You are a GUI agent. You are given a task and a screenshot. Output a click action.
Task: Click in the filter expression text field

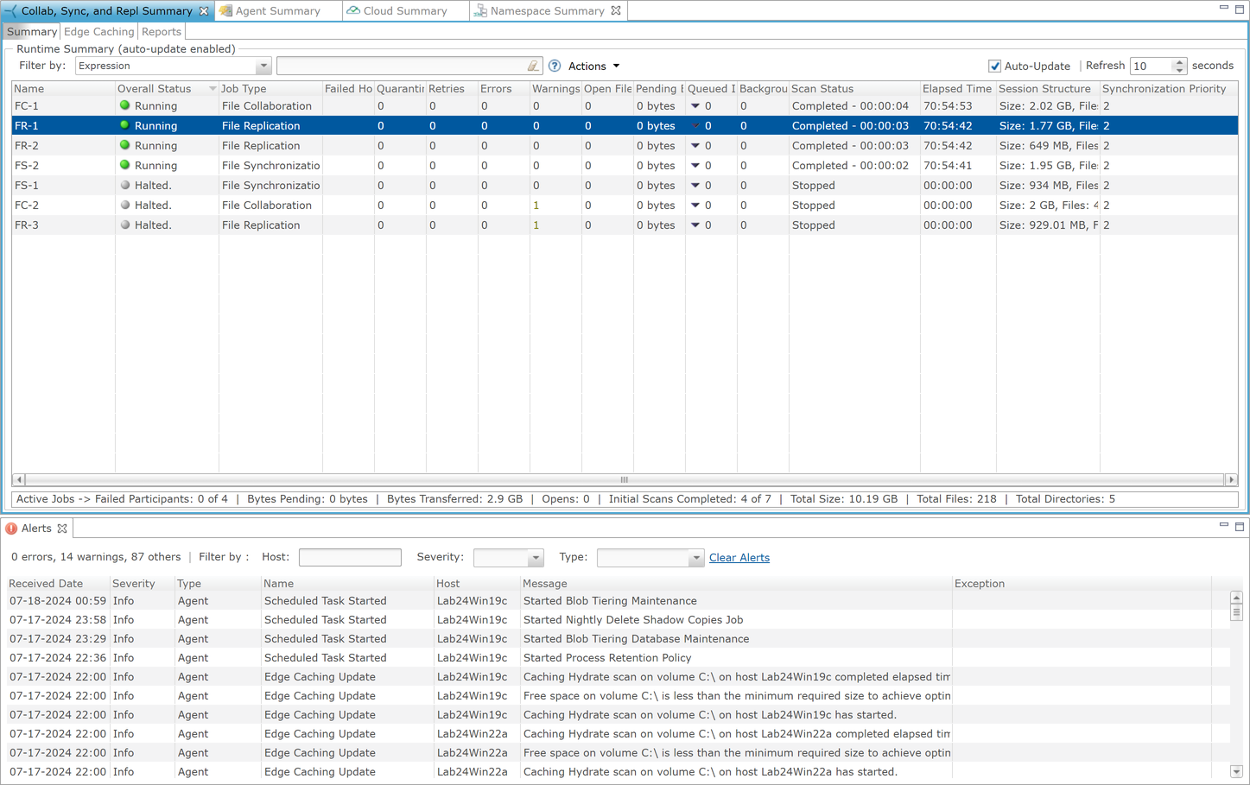click(402, 66)
